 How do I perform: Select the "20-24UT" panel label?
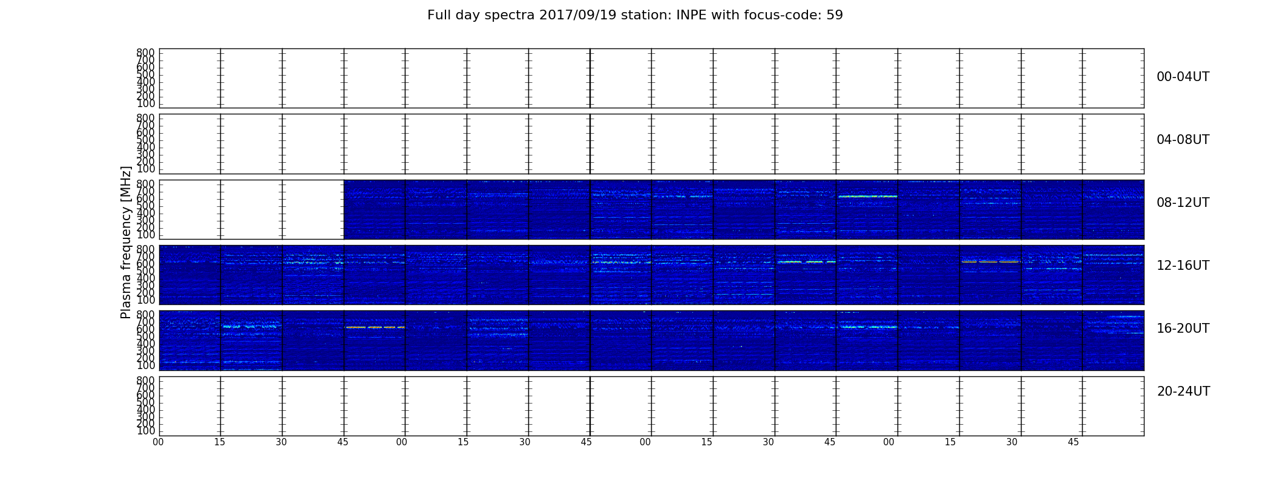pyautogui.click(x=1183, y=391)
